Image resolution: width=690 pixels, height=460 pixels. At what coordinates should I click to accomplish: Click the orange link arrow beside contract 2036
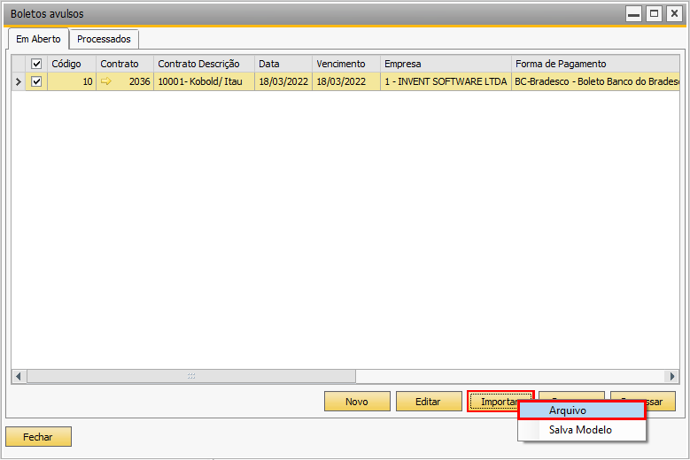107,81
